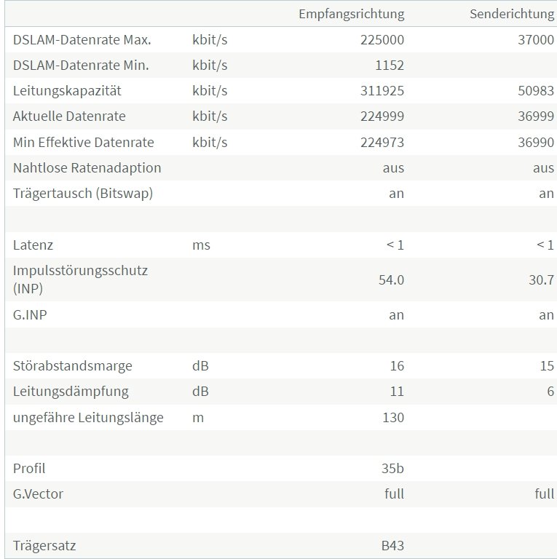
Task: Click the Senderichtung column header
Action: [512, 15]
